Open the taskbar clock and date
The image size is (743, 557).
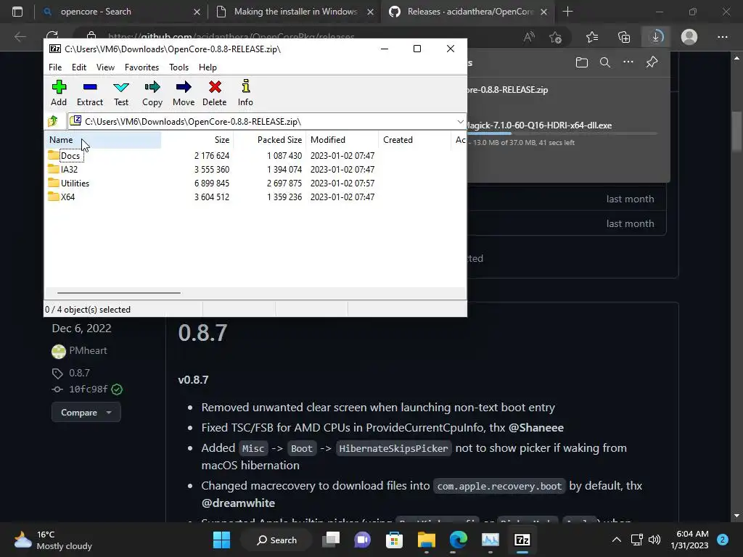[x=689, y=540]
